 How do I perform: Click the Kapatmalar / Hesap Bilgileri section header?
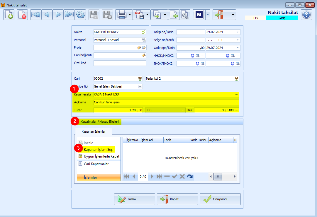click(x=157, y=122)
